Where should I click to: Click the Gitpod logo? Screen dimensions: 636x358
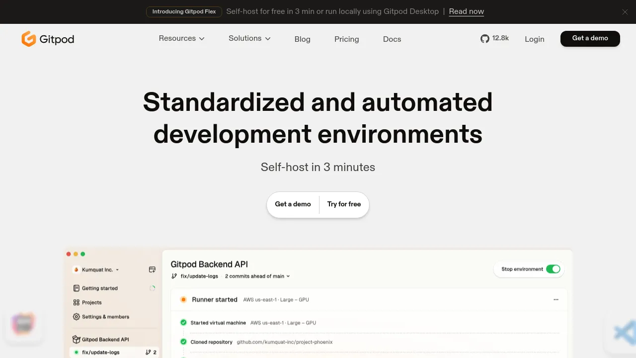(48, 39)
